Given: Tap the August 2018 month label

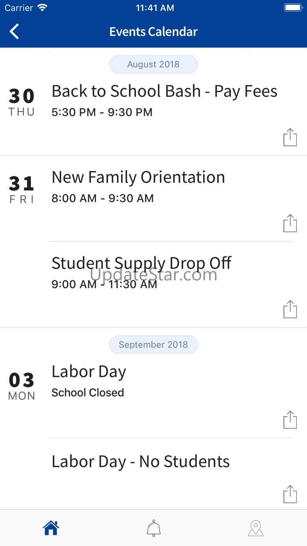Looking at the screenshot, I should coord(153,64).
